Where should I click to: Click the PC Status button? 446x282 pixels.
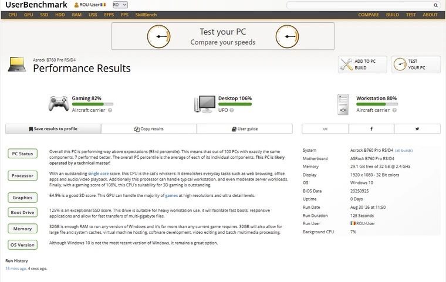[22, 154]
